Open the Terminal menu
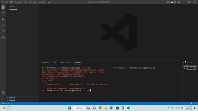The width and height of the screenshot is (198, 111). (x=42, y=2)
